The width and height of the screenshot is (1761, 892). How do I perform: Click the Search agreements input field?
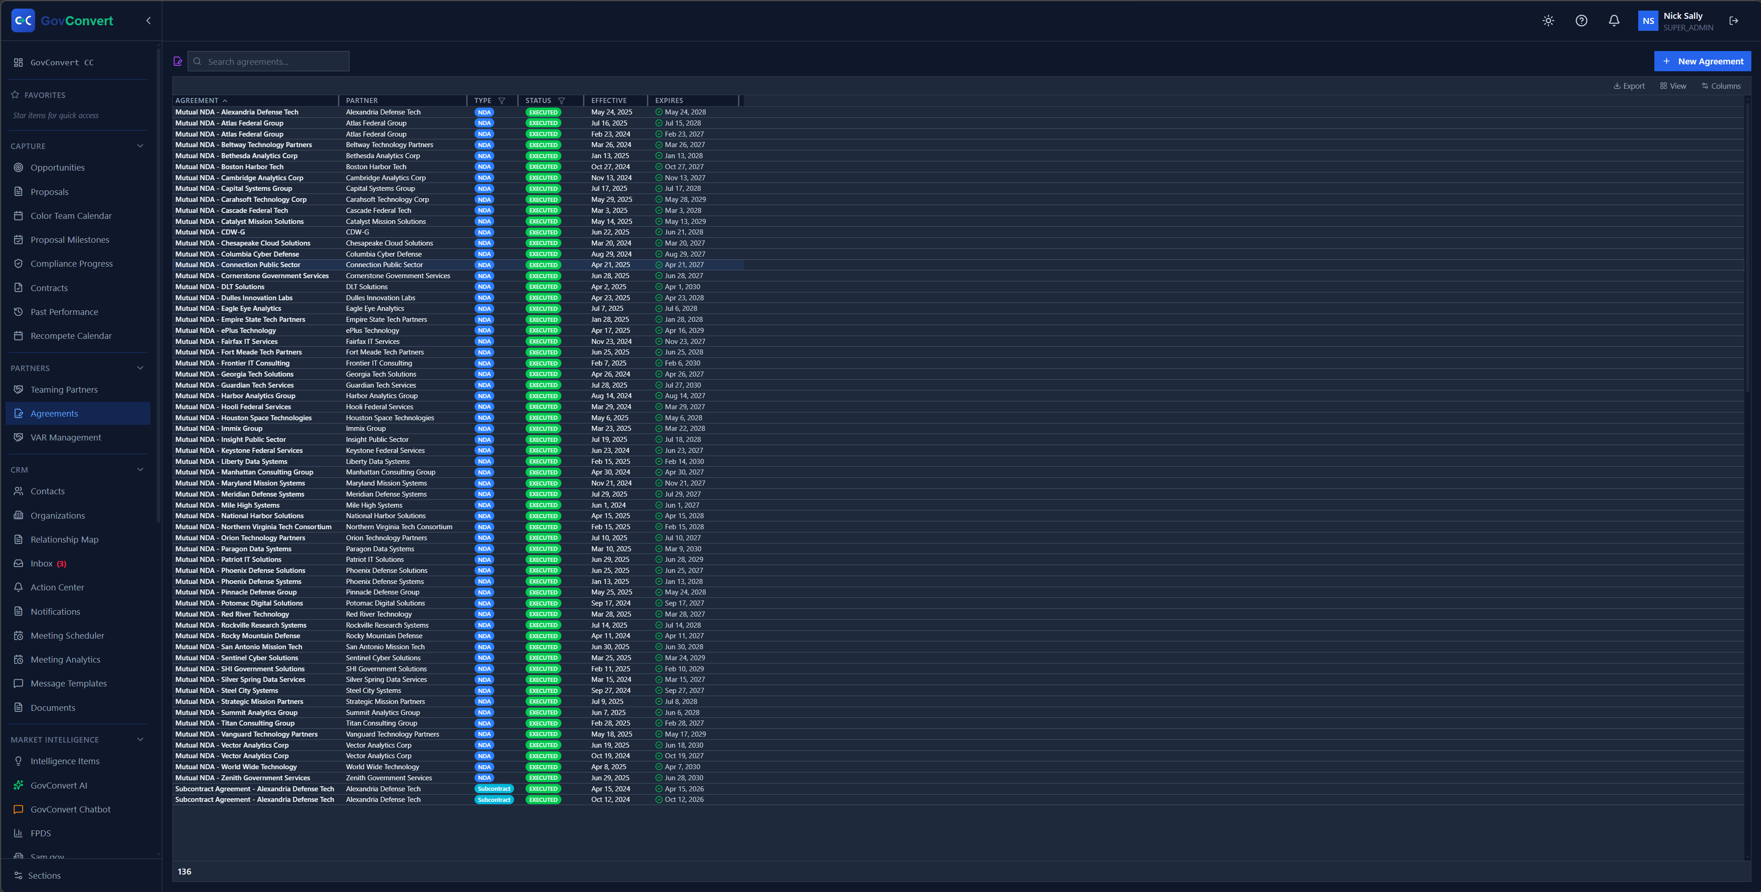[x=268, y=62]
